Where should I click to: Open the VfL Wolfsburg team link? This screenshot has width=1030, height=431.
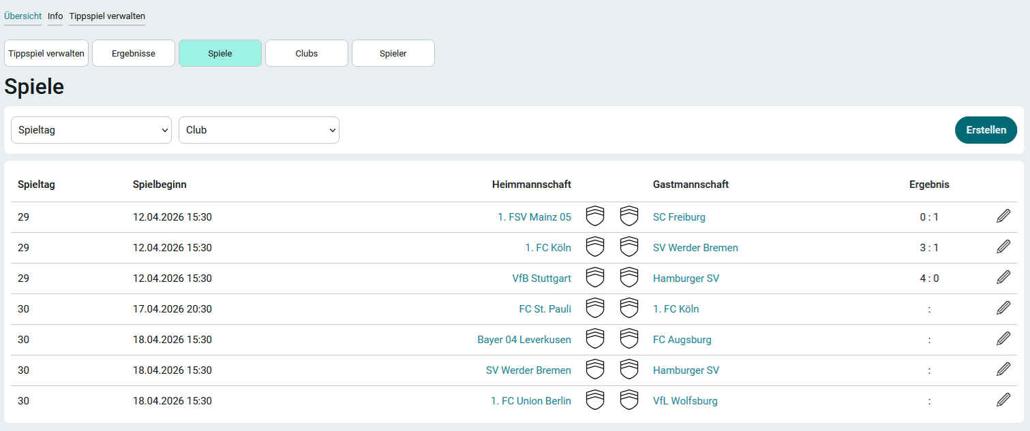coord(685,401)
